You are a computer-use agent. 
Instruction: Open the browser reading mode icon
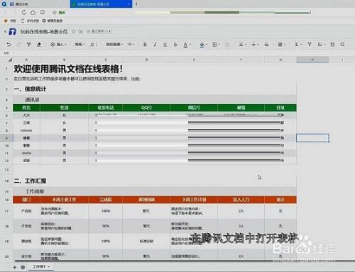coord(42,13)
